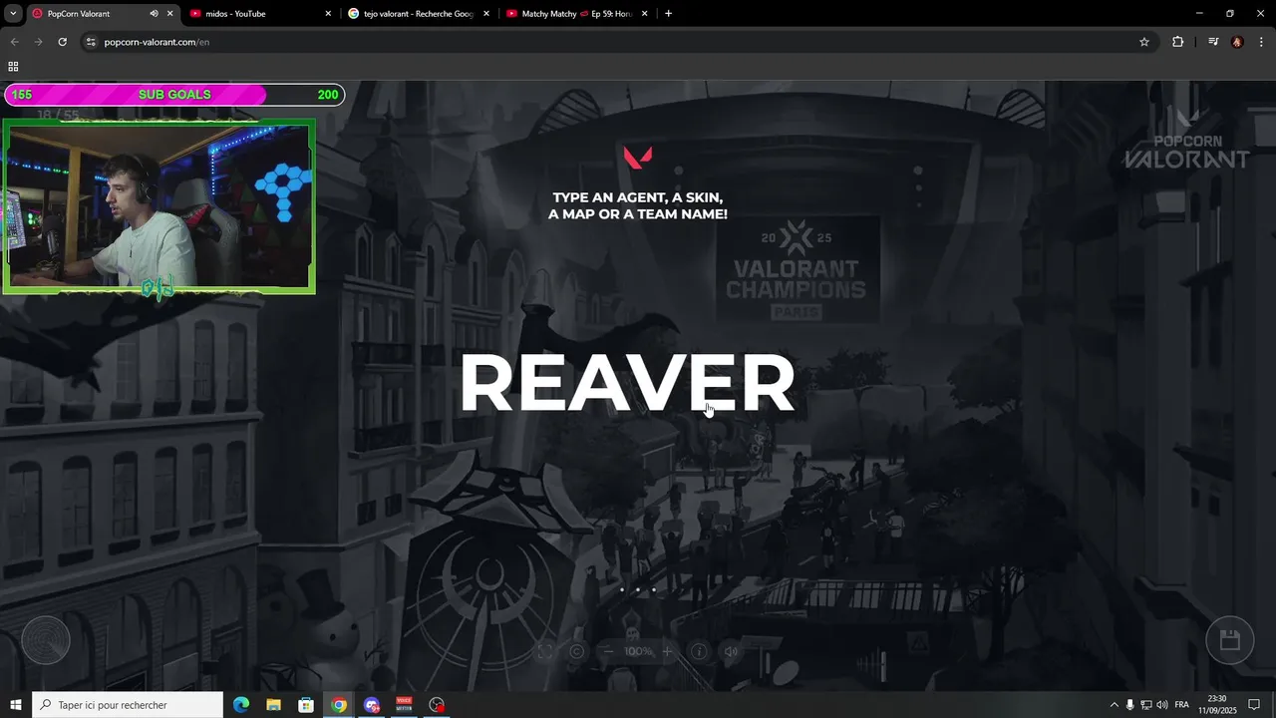The image size is (1276, 718).
Task: Expand the tab search dropdown
Action: pyautogui.click(x=13, y=14)
